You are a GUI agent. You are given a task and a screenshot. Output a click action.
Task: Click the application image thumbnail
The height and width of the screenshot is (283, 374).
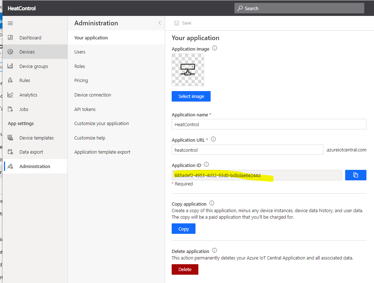(188, 69)
